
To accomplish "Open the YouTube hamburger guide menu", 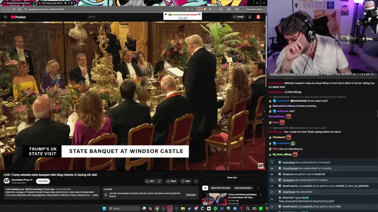I will tap(5, 17).
